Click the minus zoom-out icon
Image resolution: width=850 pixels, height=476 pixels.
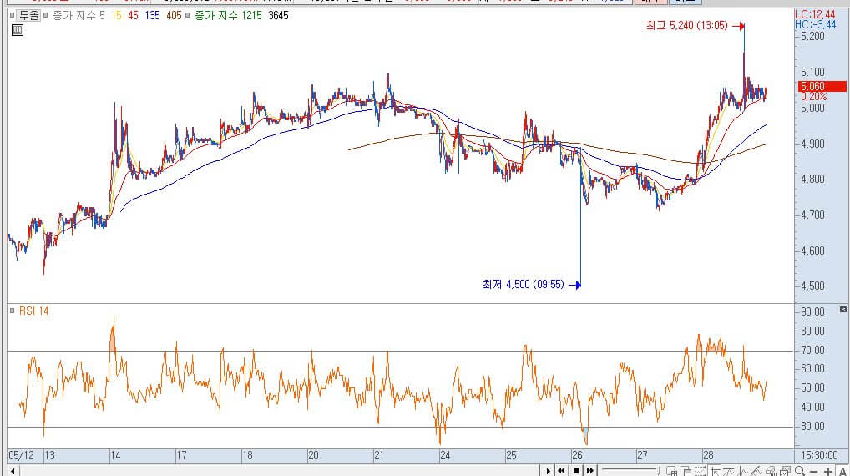coord(813,472)
